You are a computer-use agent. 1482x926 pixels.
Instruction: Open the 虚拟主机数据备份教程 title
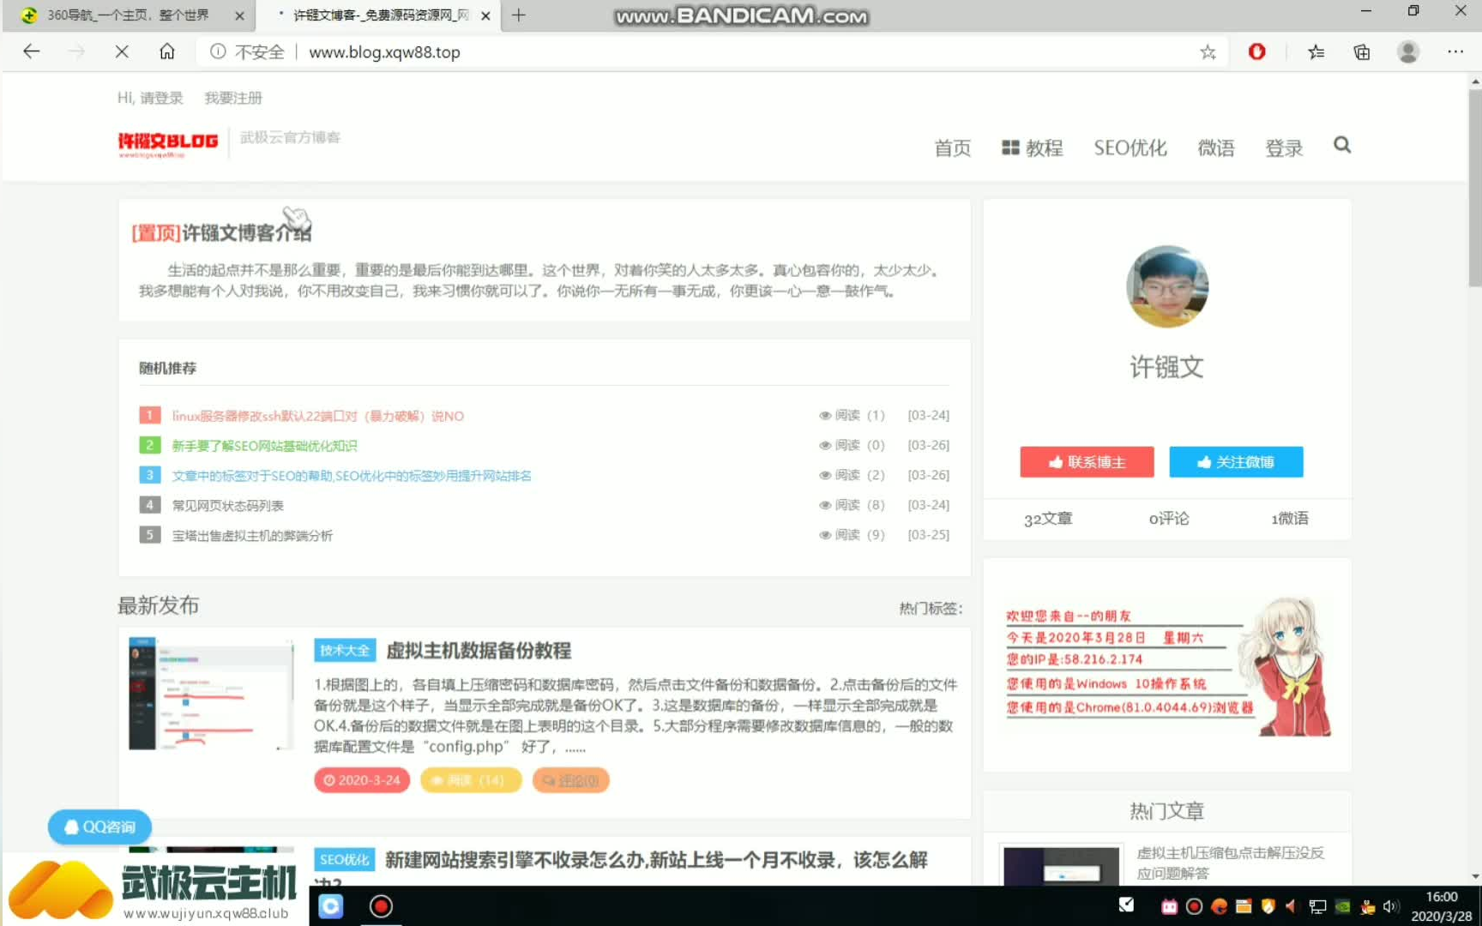click(x=479, y=651)
